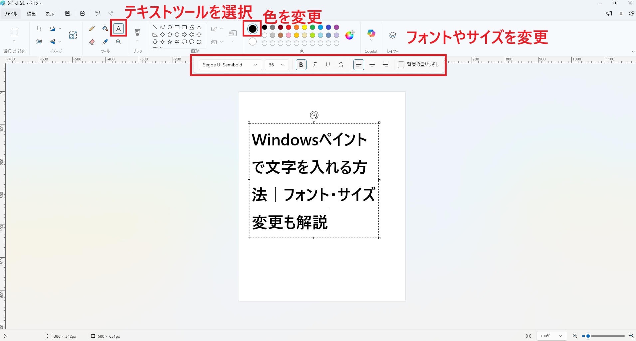Click the Edit colors wheel
Screen dimensions: 636x341
(x=349, y=35)
